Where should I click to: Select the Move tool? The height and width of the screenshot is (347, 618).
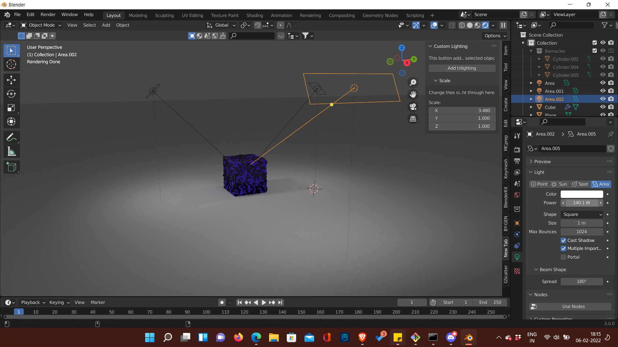pyautogui.click(x=11, y=80)
